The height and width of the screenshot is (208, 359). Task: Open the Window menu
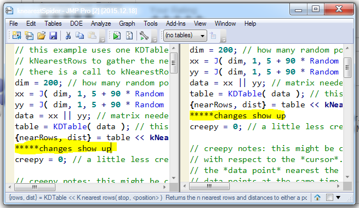(225, 24)
